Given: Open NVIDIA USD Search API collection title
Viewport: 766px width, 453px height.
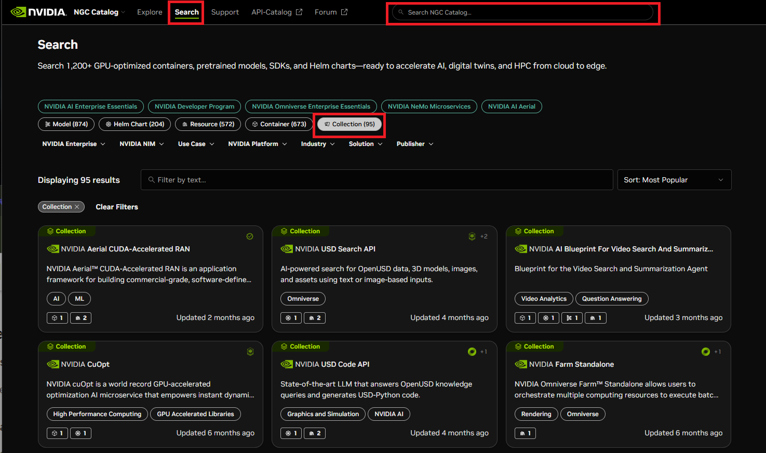Looking at the screenshot, I should 335,249.
